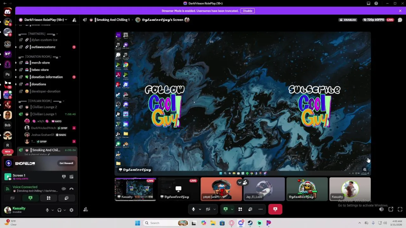The image size is (406, 228).
Task: Select Jay_El_Loco participant tile
Action: pos(264,189)
